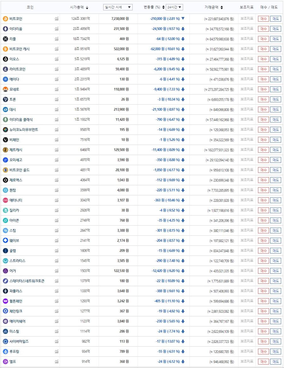Click the 엘프 coin logo

(5, 362)
